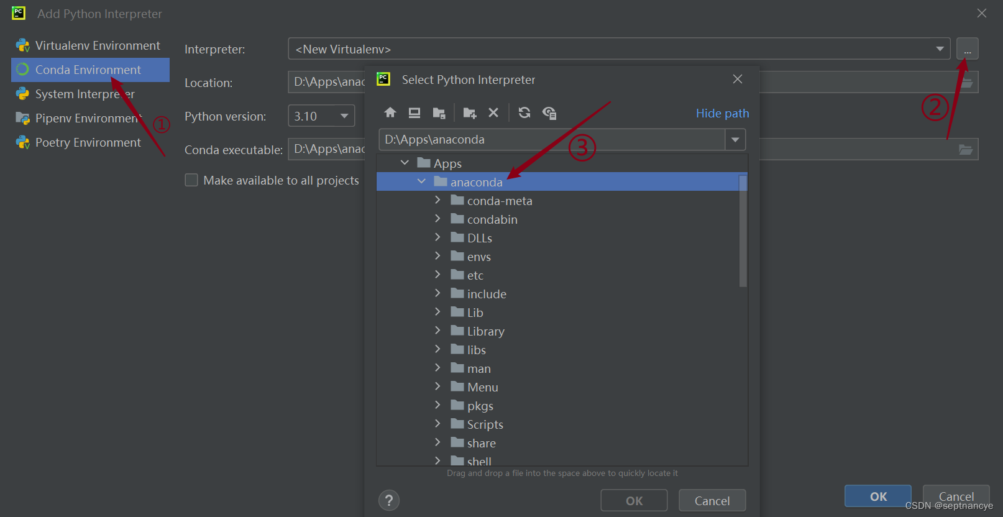The image size is (1003, 517).
Task: Collapse the anaconda folder
Action: 421,181
